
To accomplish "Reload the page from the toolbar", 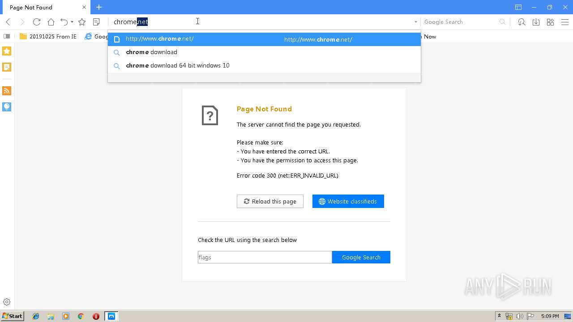I will [x=37, y=22].
